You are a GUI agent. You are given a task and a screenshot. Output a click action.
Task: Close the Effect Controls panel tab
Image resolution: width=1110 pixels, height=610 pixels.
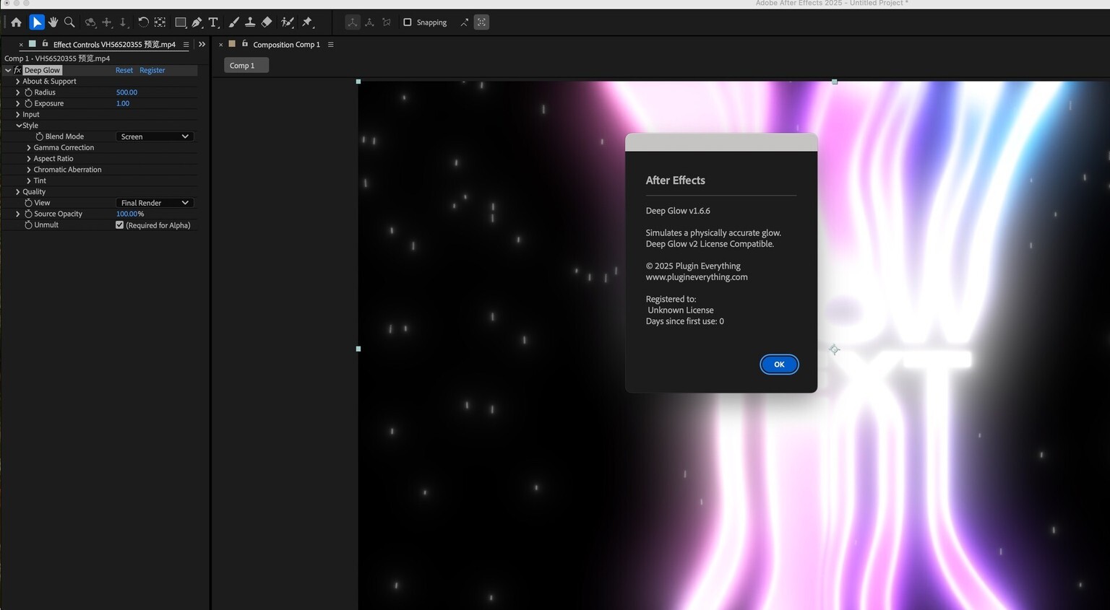tap(21, 45)
